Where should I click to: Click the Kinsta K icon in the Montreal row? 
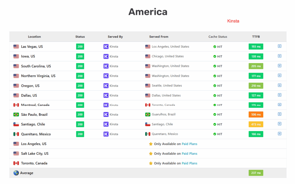point(106,105)
